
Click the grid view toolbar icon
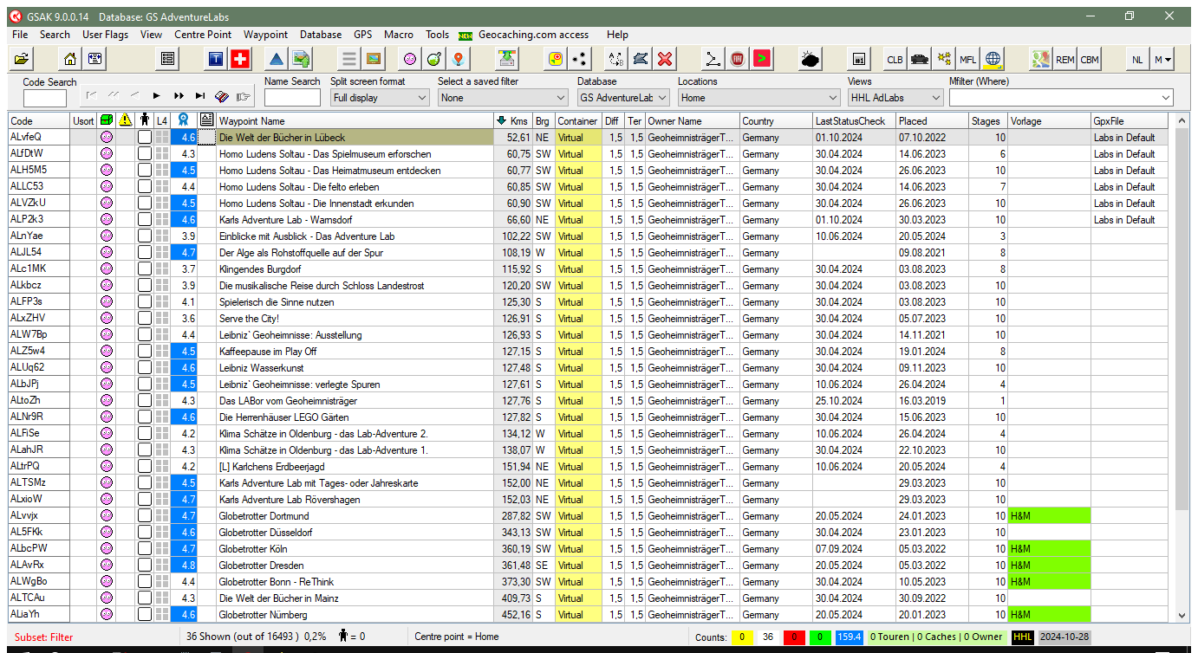tap(168, 59)
